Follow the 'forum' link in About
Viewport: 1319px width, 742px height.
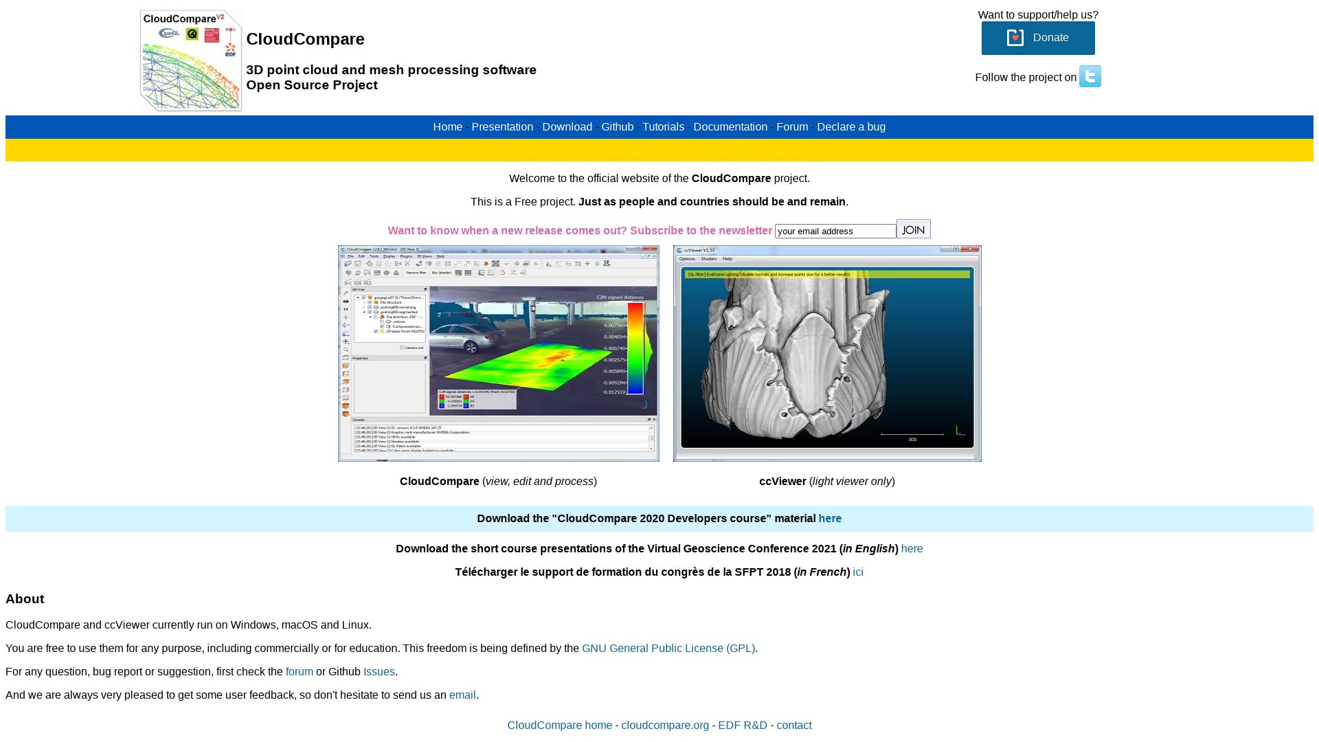coord(299,672)
